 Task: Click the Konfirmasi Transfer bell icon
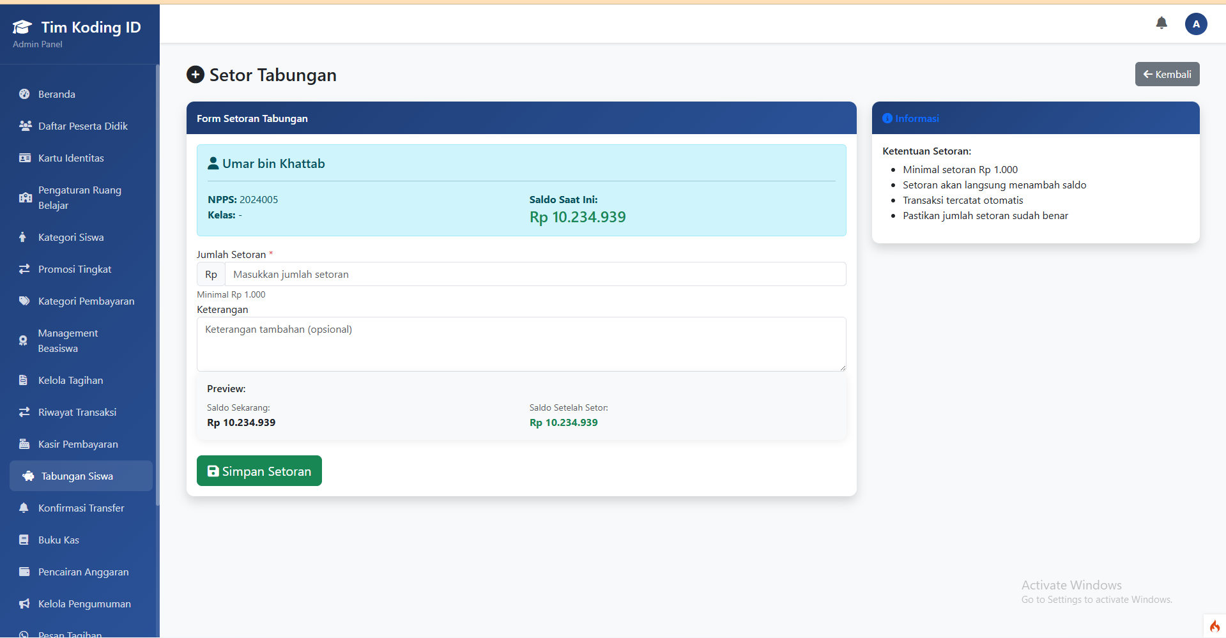point(24,508)
